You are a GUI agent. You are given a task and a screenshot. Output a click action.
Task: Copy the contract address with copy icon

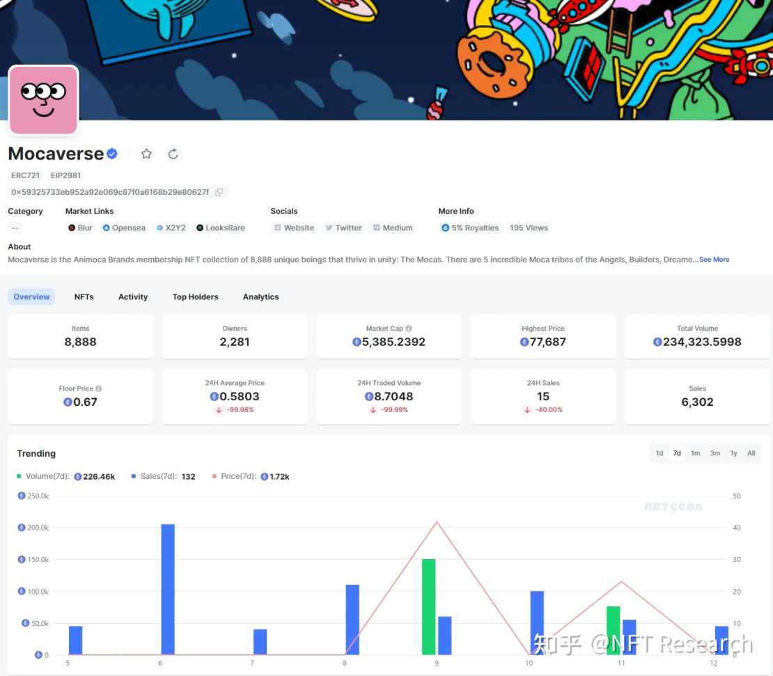219,192
